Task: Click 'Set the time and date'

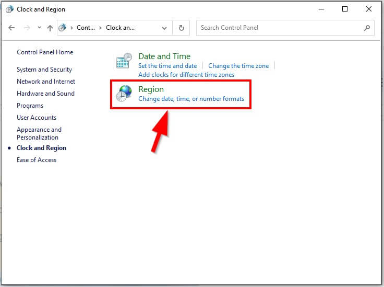Action: (167, 66)
